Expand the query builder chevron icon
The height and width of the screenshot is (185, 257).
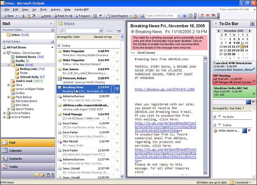click(x=119, y=31)
